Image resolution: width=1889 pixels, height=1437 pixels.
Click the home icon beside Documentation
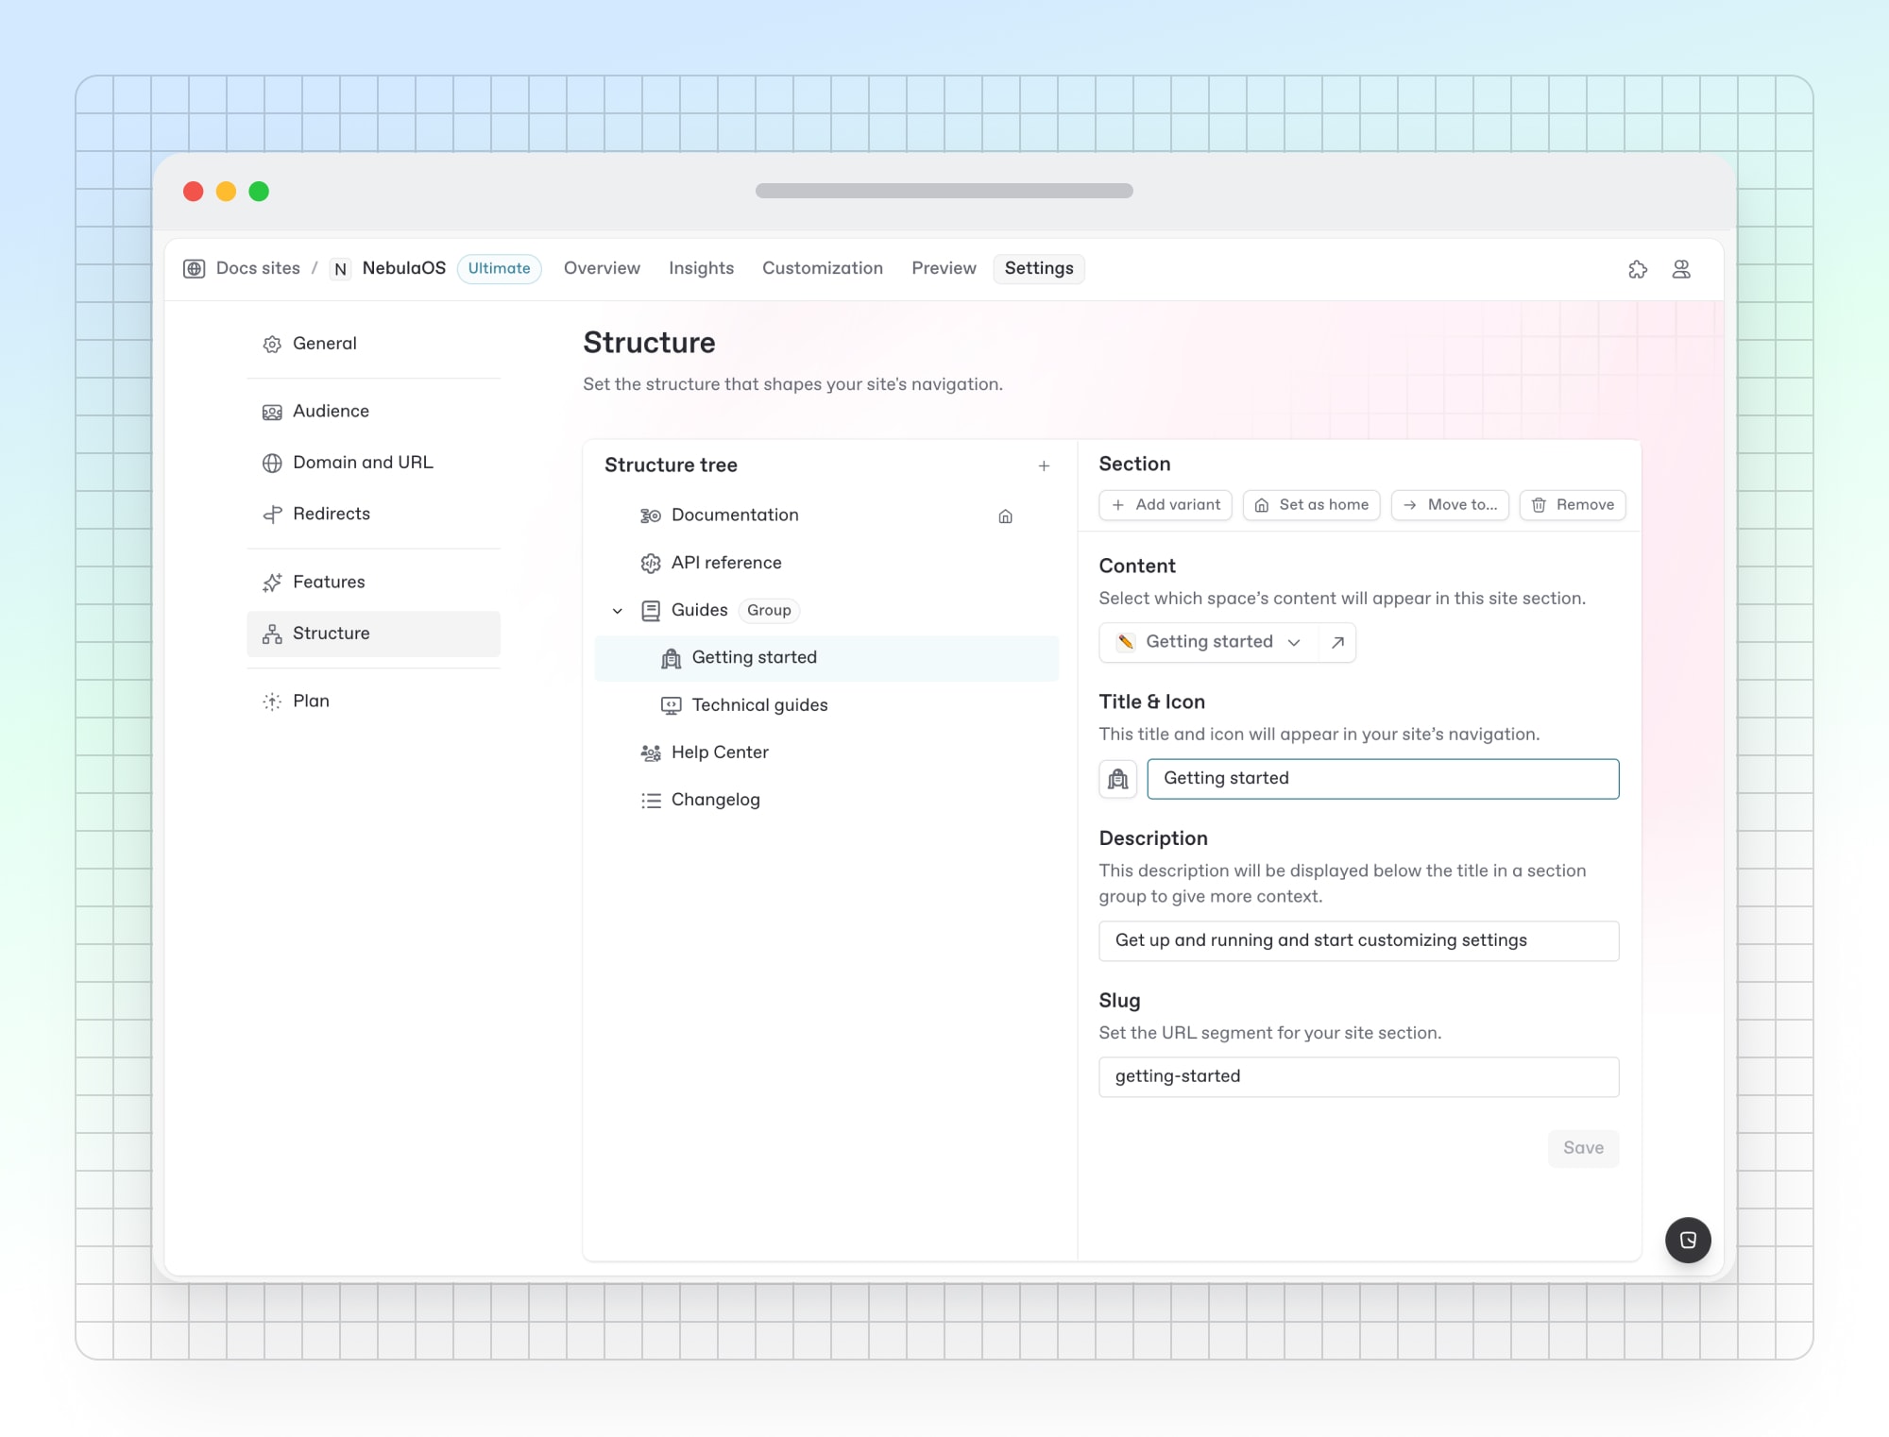click(x=1005, y=516)
